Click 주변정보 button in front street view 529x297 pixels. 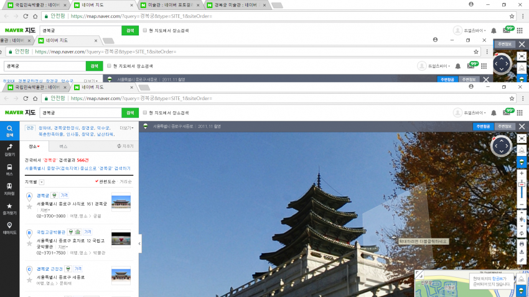[505, 126]
